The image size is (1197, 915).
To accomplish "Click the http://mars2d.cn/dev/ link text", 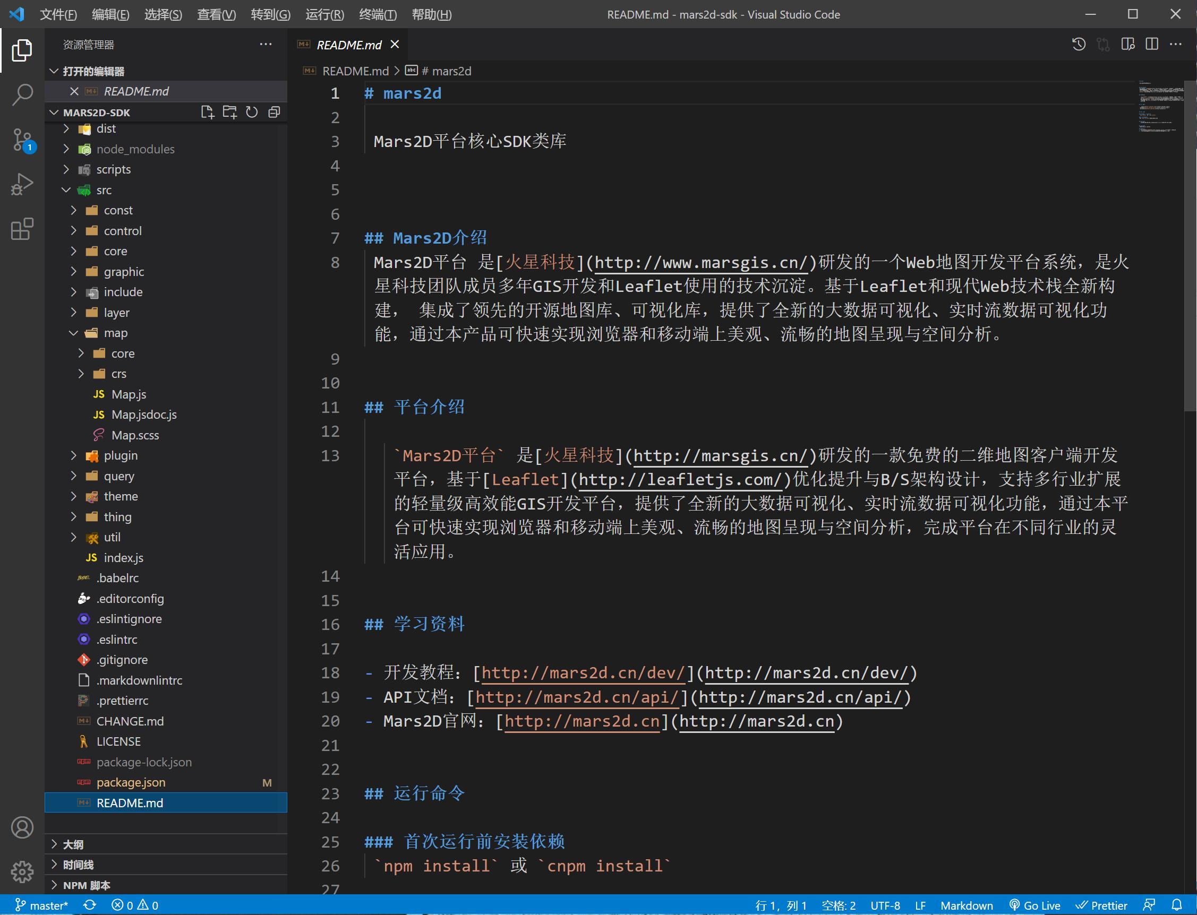I will [x=583, y=673].
